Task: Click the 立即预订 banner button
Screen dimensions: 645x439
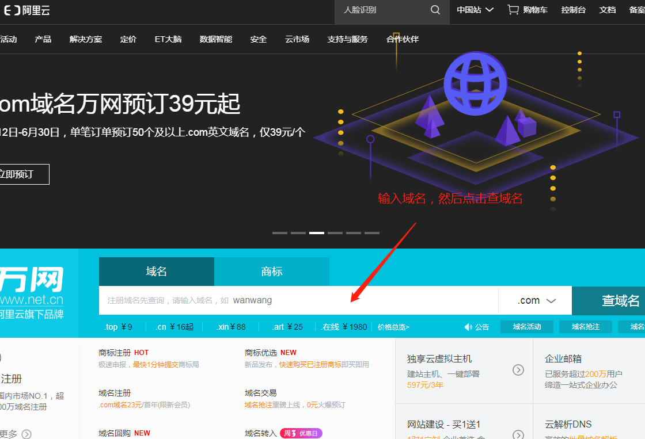Action: 24,174
